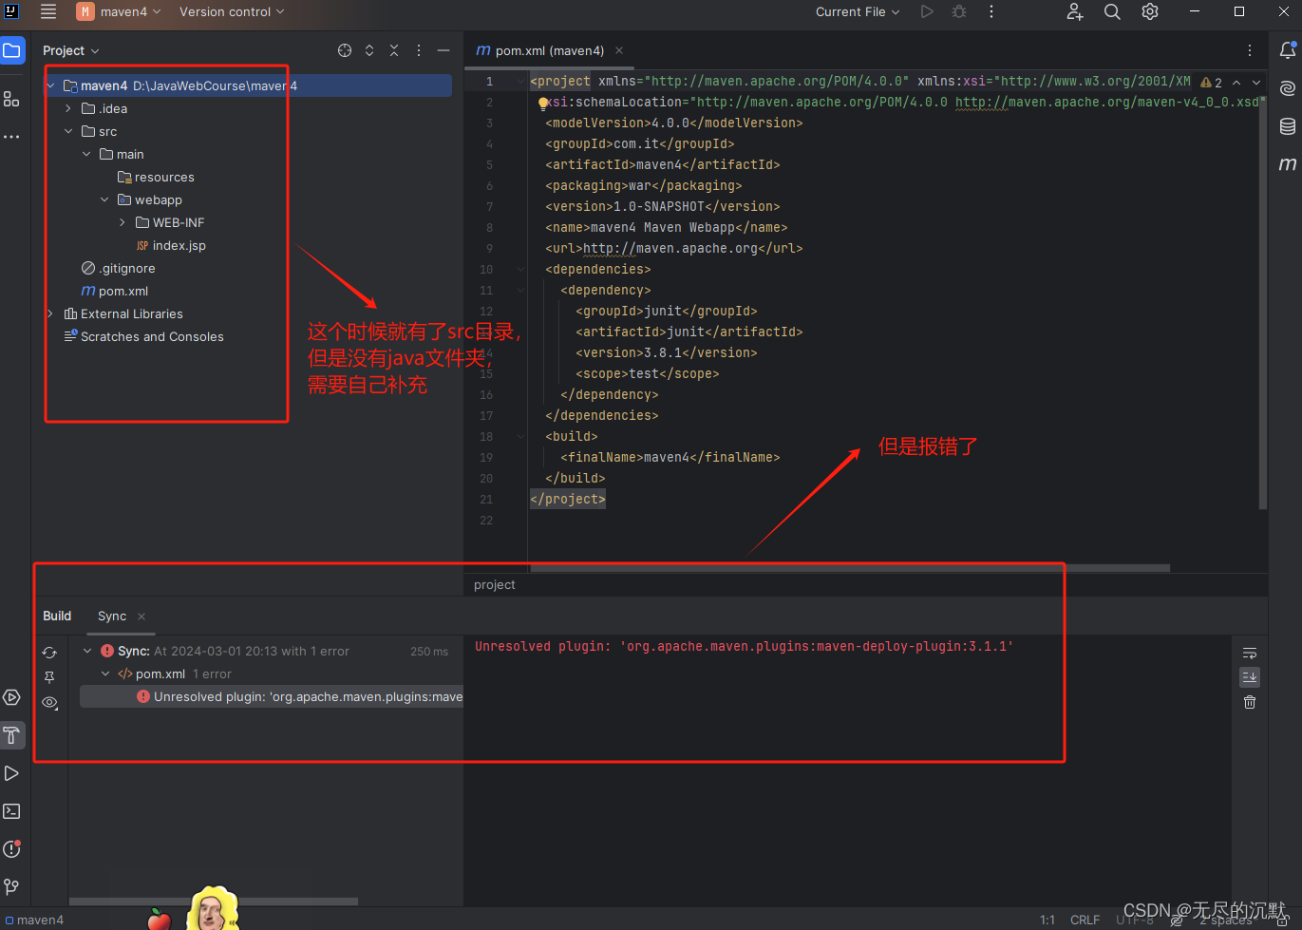Click the Reload sync icon in Build panel
Viewport: 1302px width, 930px height.
(x=49, y=653)
